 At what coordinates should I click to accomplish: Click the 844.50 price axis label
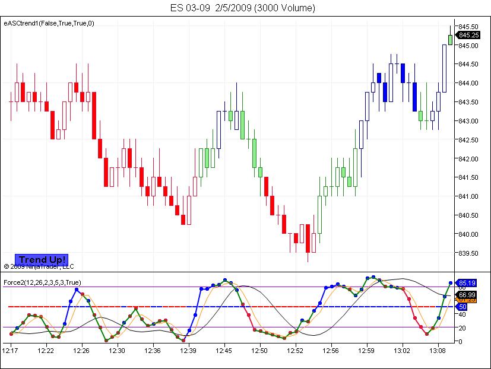pyautogui.click(x=468, y=64)
